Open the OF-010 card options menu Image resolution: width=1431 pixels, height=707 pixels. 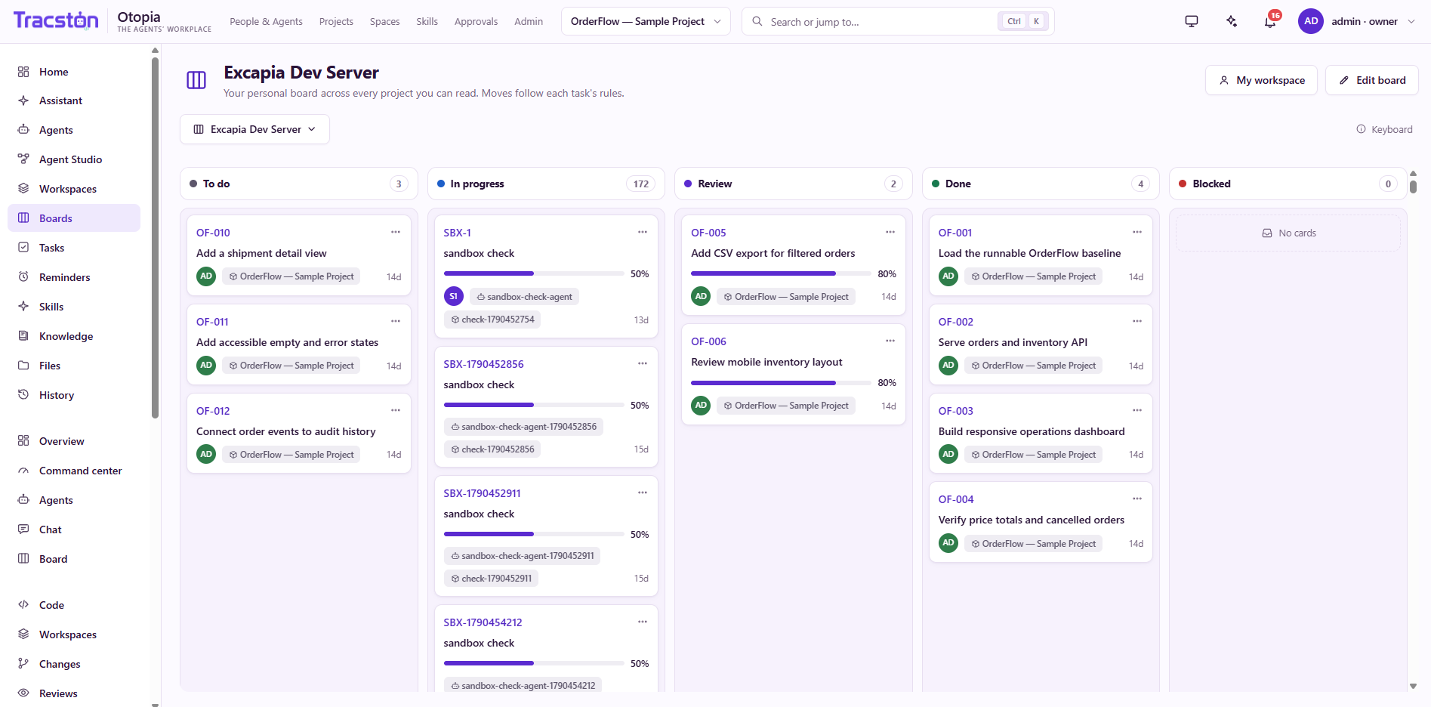[x=396, y=232]
